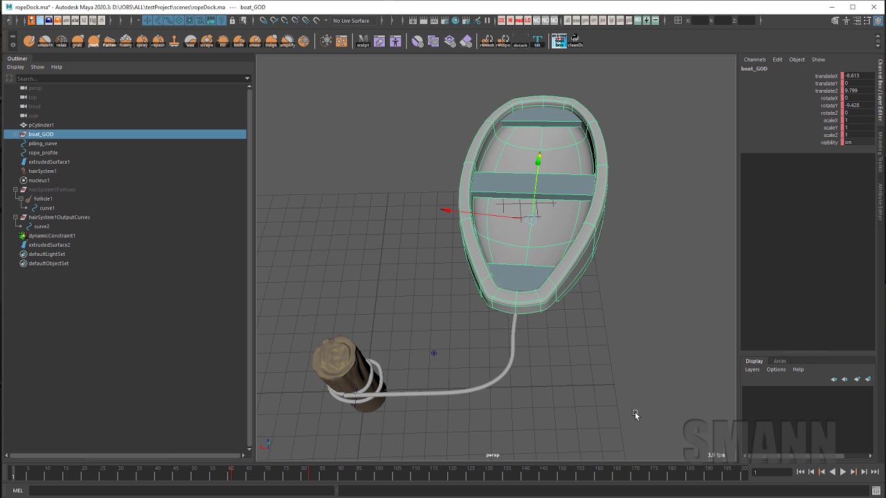Click the txt shelf button
This screenshot has width=886, height=498.
tap(537, 41)
